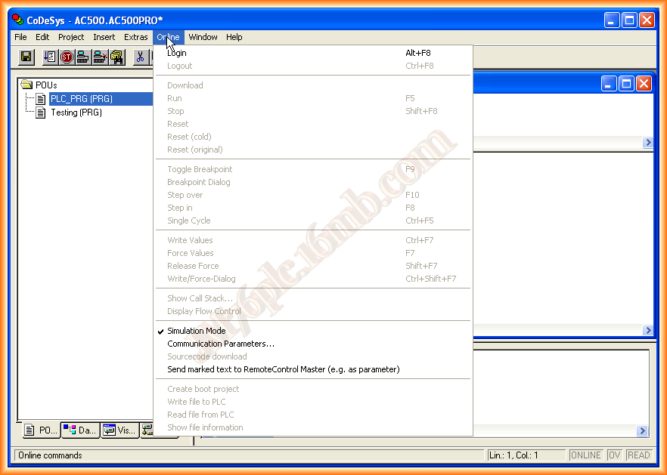
Task: Click the Logout toolbar icon with red X
Action: click(x=100, y=57)
